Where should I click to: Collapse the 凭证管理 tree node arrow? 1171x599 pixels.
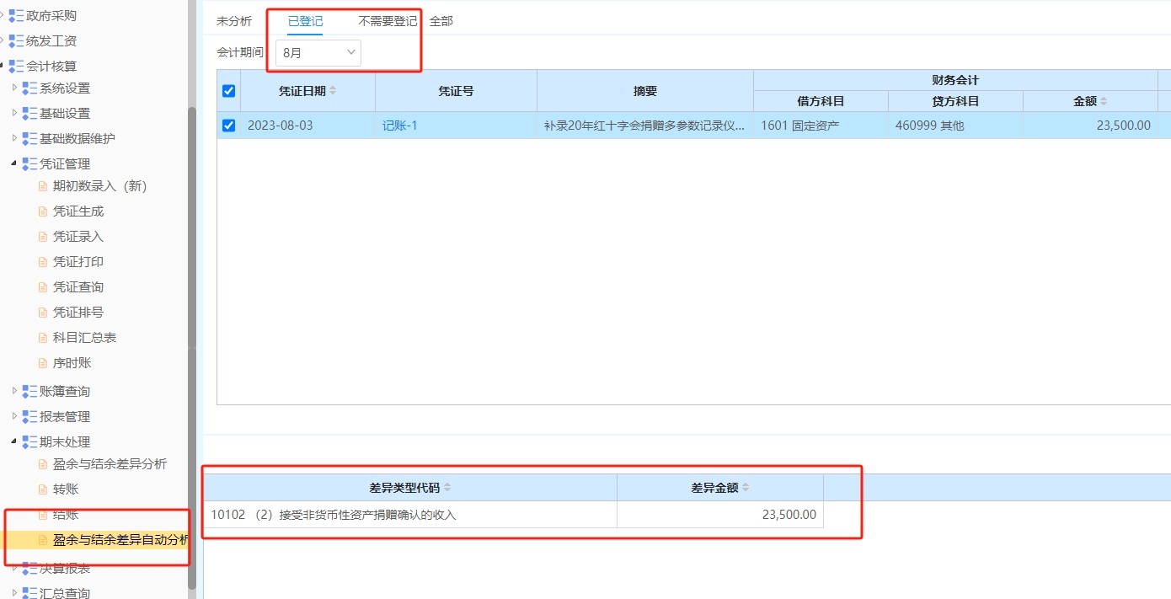click(x=13, y=164)
